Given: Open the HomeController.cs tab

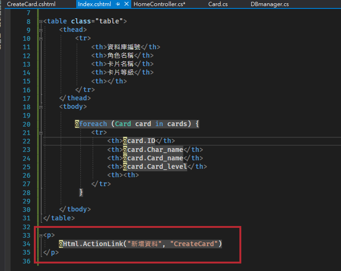Looking at the screenshot, I should (159, 4).
